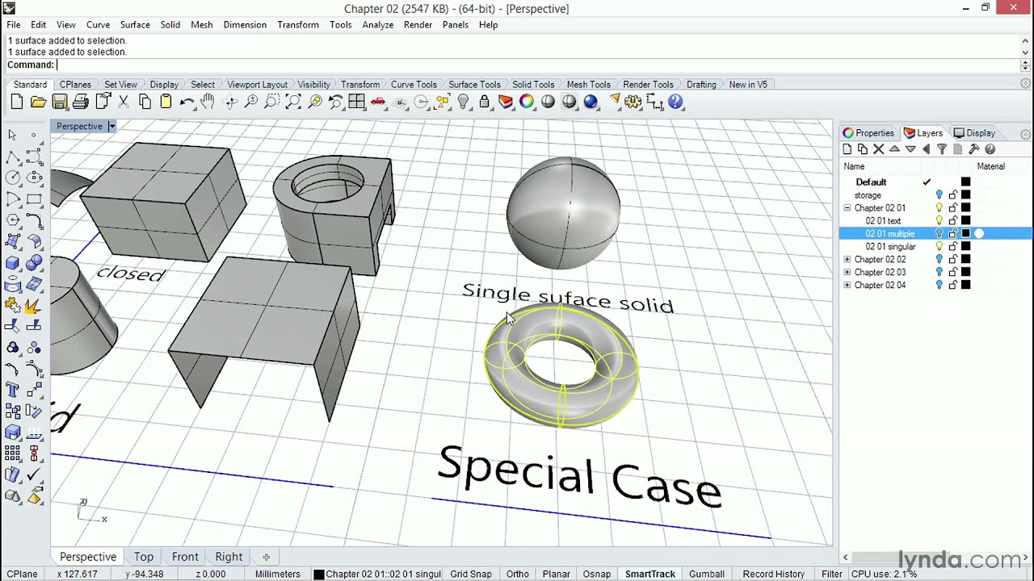Click the Gumball status bar button

click(707, 574)
